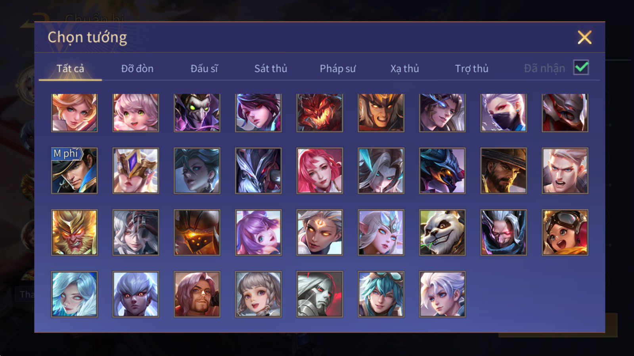634x356 pixels.
Task: Open the Sát thủ tab
Action: click(x=270, y=68)
